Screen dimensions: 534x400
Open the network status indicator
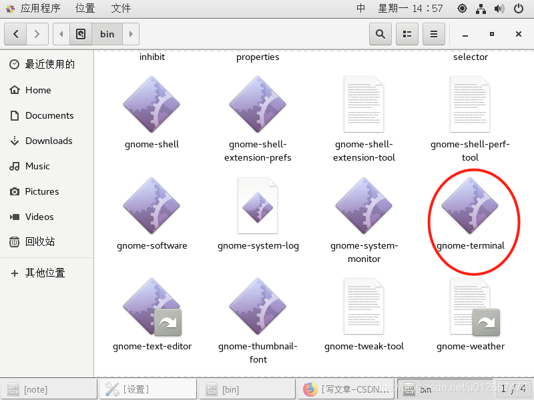tap(481, 9)
